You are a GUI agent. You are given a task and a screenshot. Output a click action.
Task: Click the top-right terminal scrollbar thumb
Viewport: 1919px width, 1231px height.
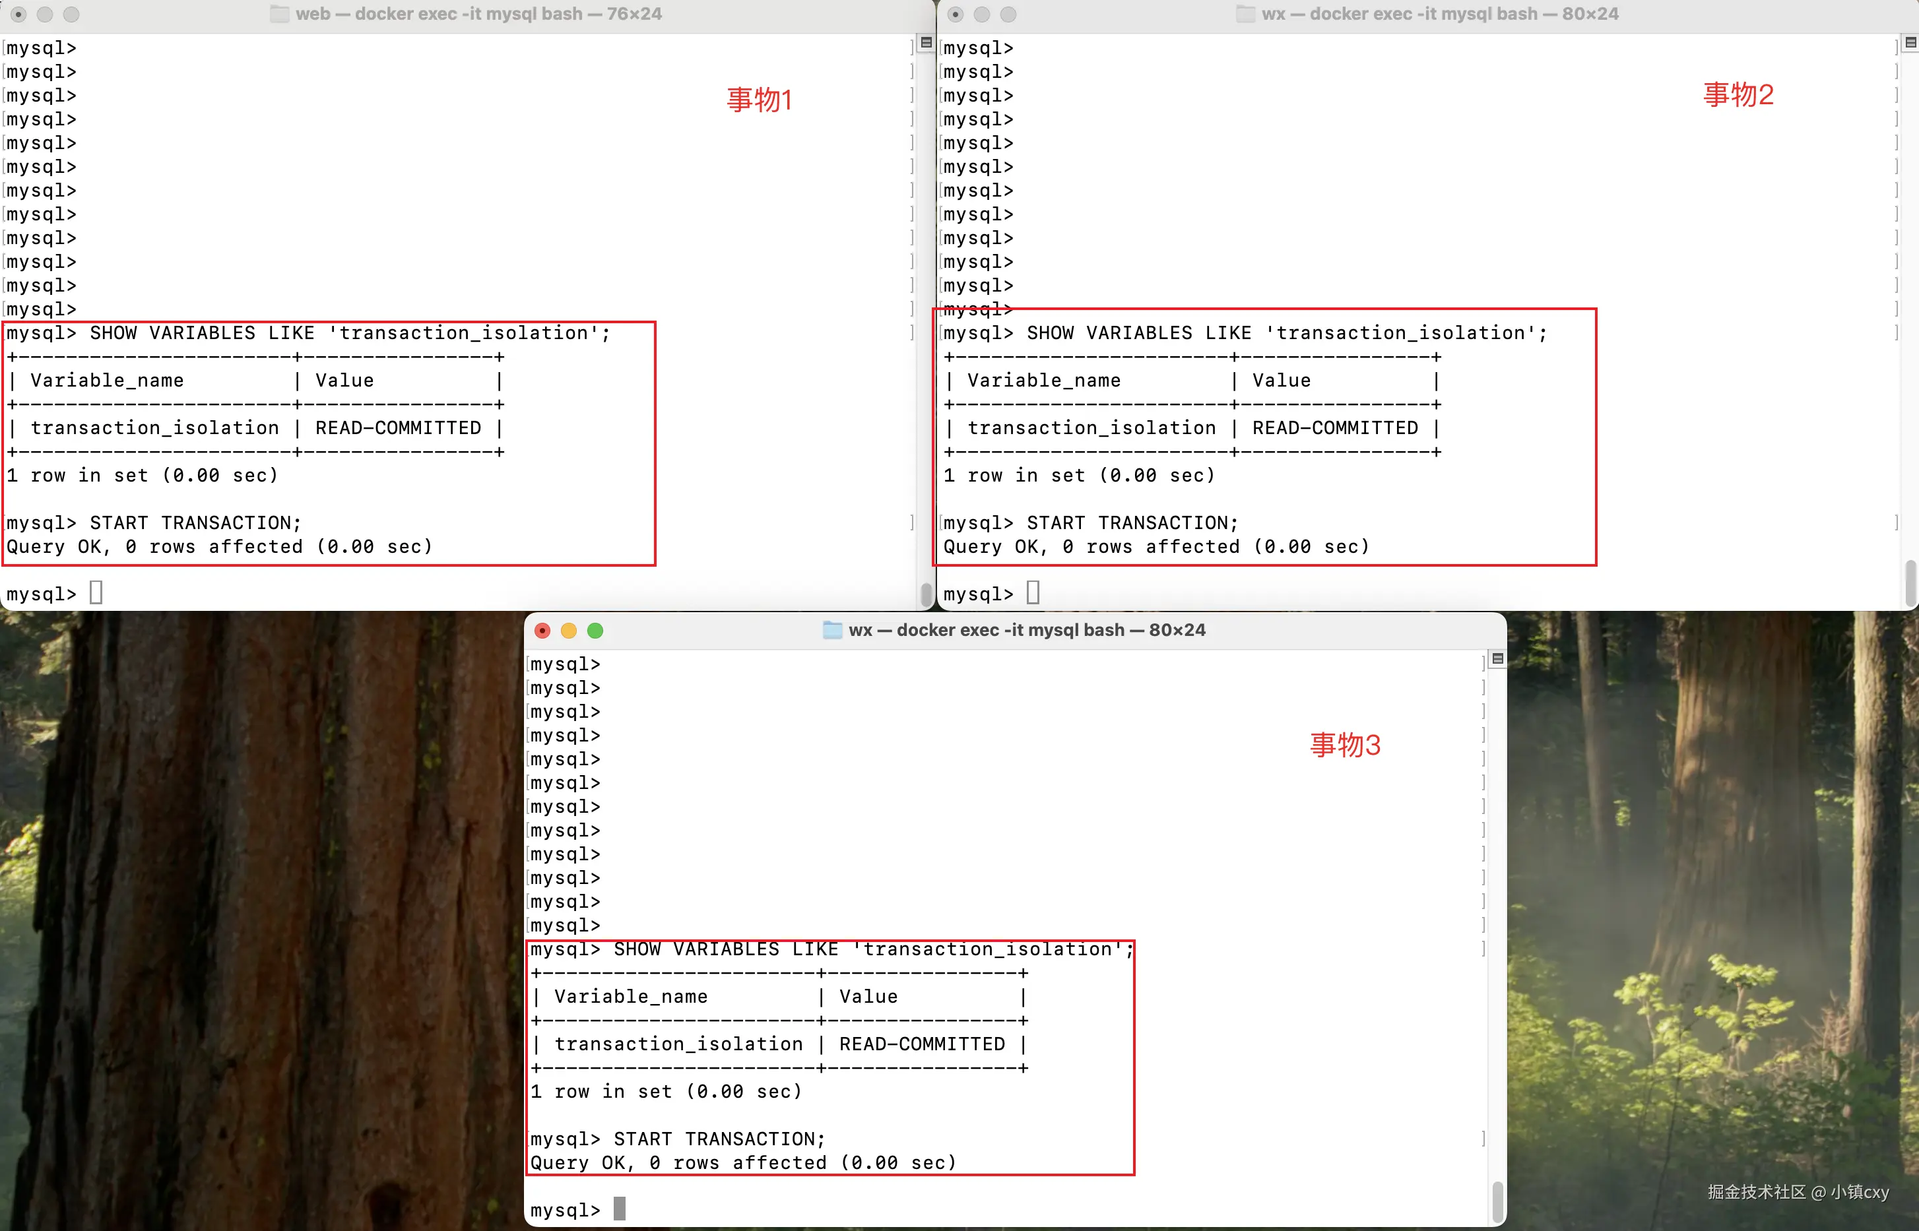pos(1910,584)
